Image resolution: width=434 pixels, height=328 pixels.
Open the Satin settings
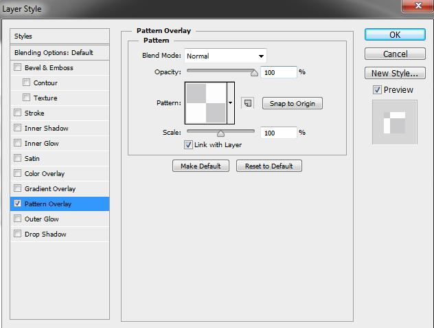tap(32, 159)
